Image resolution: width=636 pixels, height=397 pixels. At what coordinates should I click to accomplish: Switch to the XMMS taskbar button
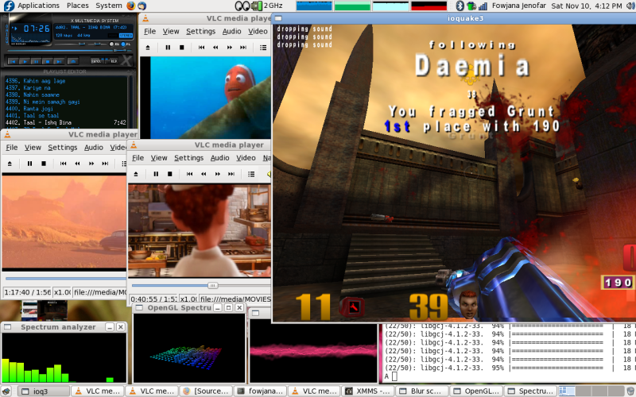[368, 391]
